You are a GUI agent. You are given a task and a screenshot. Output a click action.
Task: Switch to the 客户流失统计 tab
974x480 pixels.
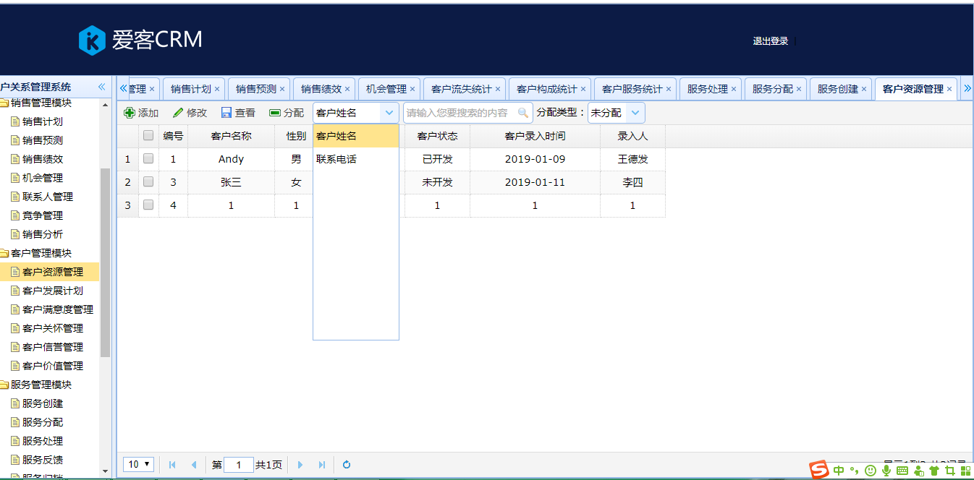[461, 89]
